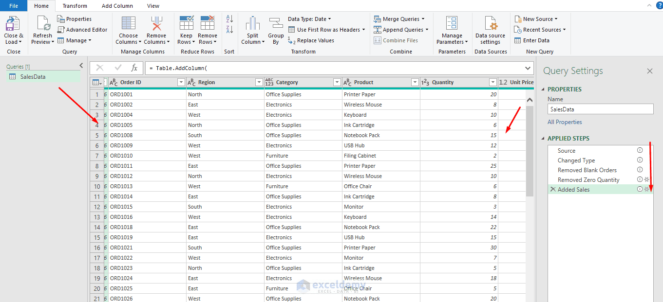Screen dimensions: 663x302
Task: Click the Refresh Preview icon
Action: (43, 23)
